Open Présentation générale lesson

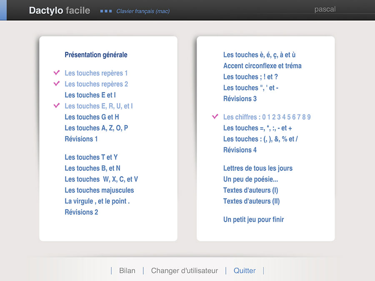pyautogui.click(x=96, y=55)
